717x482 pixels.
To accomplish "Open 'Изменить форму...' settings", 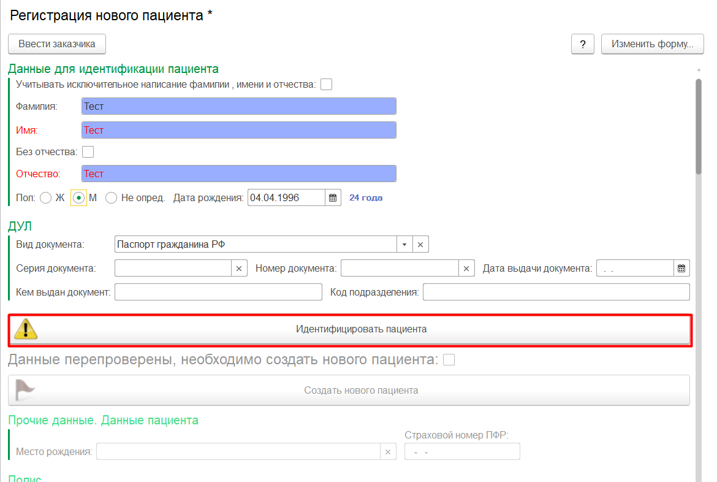I will click(652, 44).
